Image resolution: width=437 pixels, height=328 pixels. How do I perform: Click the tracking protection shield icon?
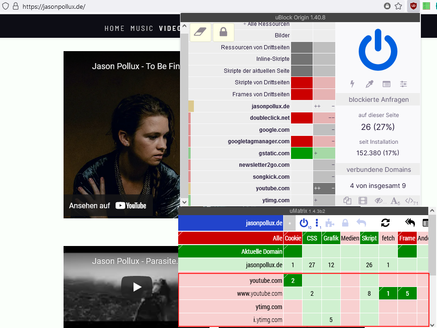pyautogui.click(x=5, y=6)
